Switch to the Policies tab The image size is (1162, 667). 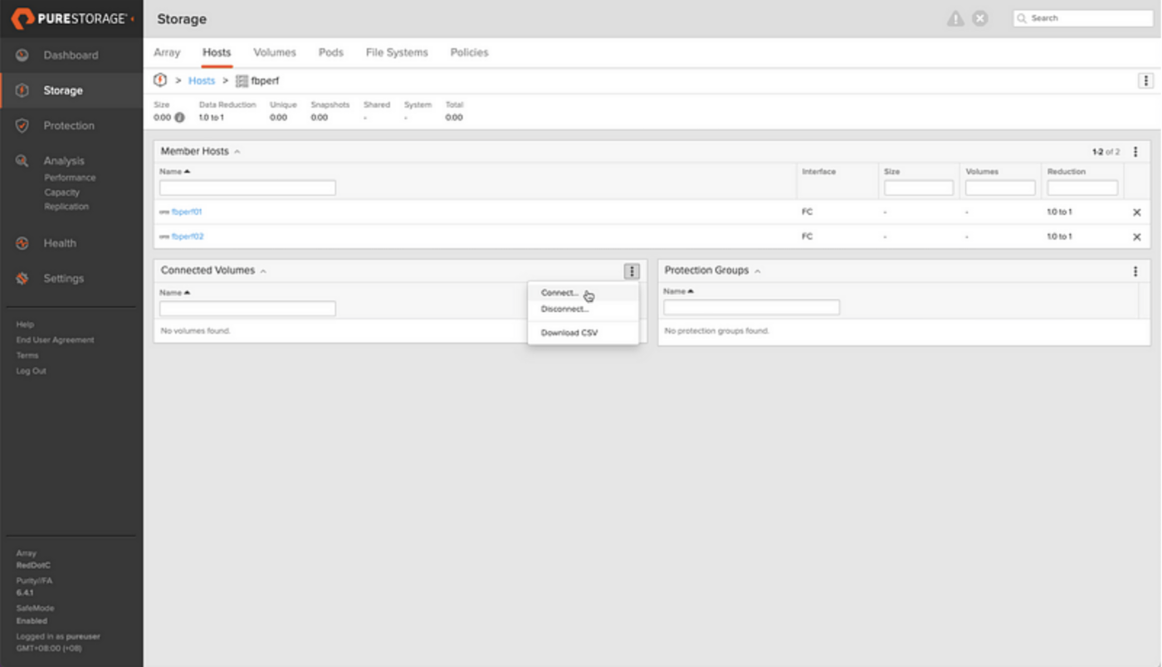[469, 52]
